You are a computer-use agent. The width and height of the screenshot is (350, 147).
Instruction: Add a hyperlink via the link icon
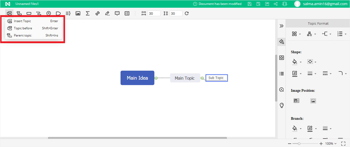(x=98, y=13)
